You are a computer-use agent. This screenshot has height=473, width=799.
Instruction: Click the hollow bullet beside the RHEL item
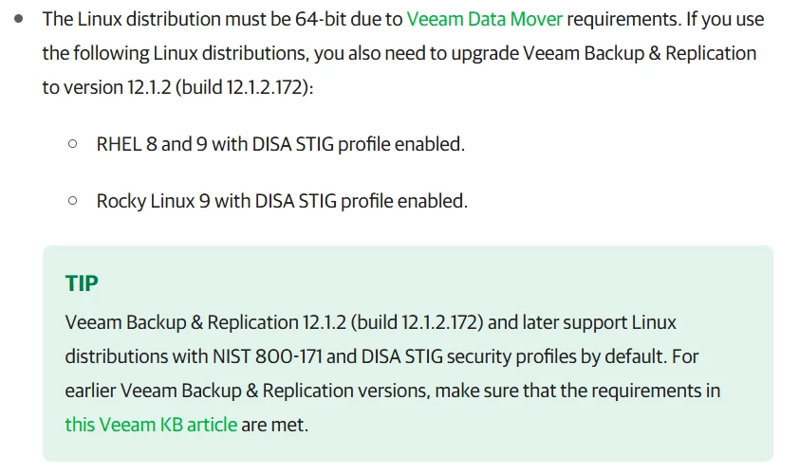click(x=73, y=145)
